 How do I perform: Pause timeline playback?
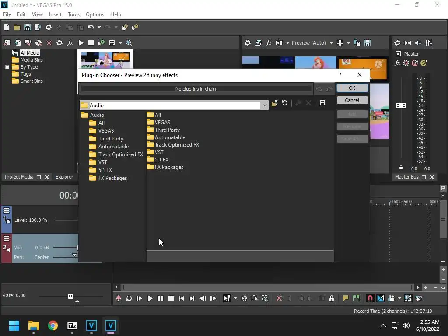pos(160,298)
